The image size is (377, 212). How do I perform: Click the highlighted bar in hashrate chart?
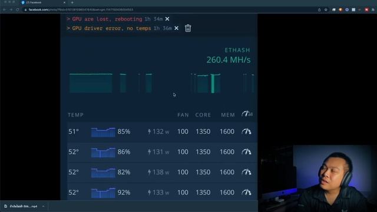click(213, 84)
